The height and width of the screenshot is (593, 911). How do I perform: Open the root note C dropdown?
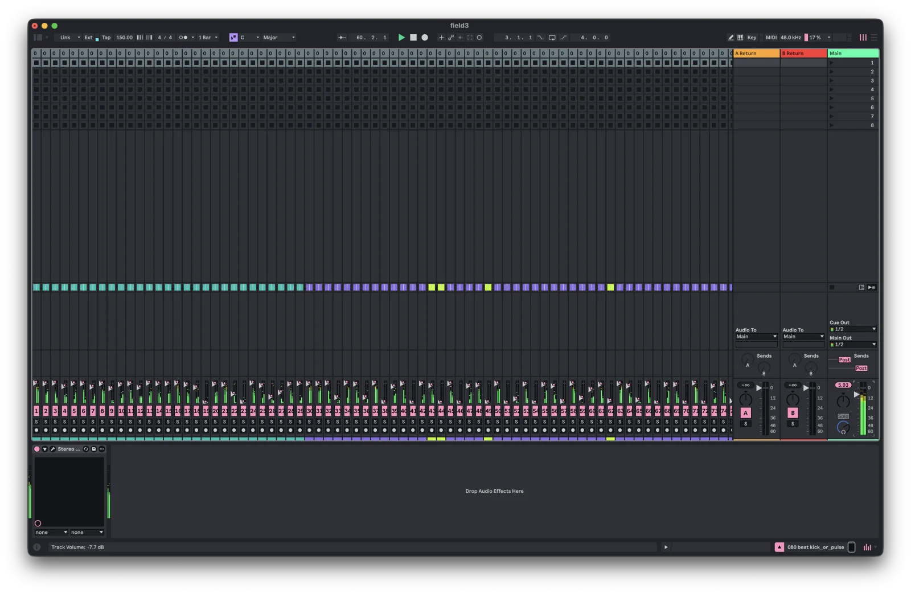coord(249,38)
